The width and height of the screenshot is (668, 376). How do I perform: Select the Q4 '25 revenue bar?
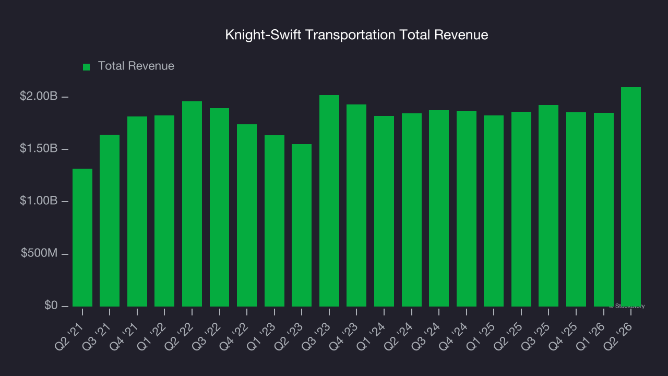tap(576, 209)
